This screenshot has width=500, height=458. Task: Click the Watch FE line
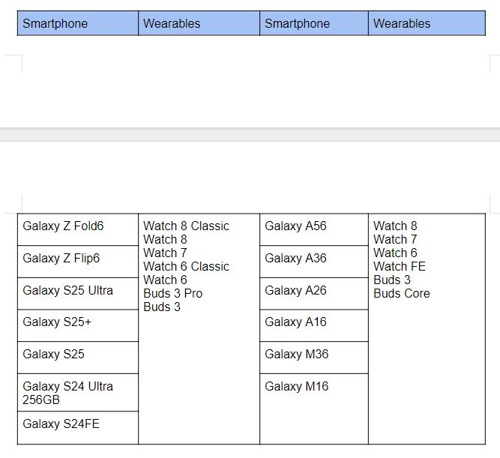click(400, 266)
